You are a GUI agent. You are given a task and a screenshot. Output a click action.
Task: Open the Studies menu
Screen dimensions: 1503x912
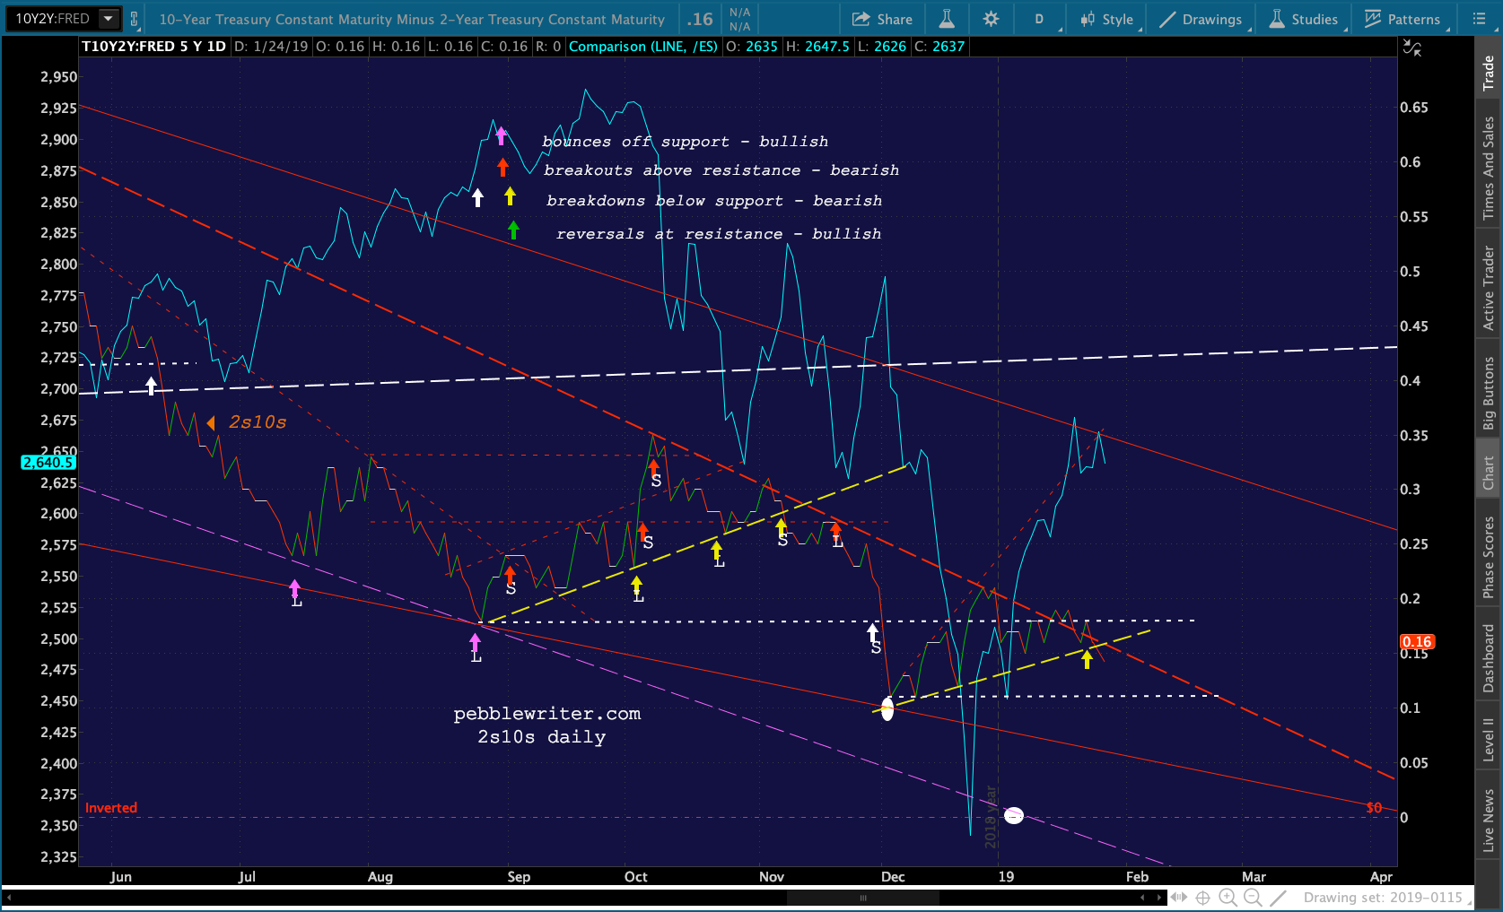[x=1304, y=19]
